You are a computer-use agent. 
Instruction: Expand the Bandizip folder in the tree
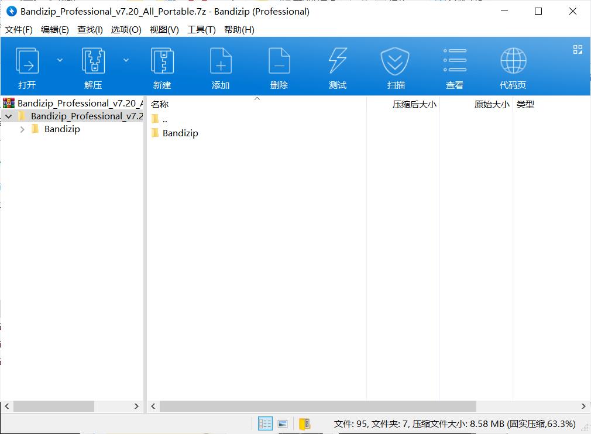click(22, 129)
